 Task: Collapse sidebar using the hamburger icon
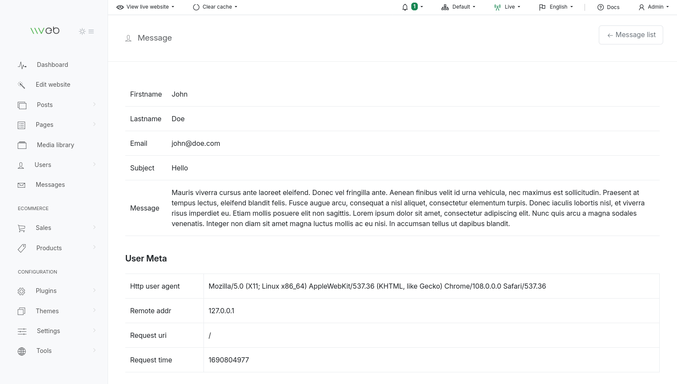[x=91, y=31]
